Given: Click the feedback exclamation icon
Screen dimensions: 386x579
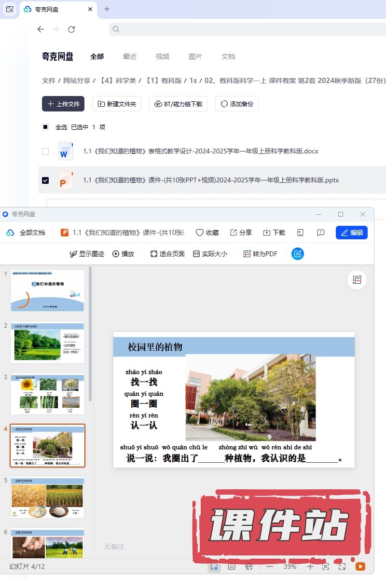Looking at the screenshot, I should (x=321, y=233).
